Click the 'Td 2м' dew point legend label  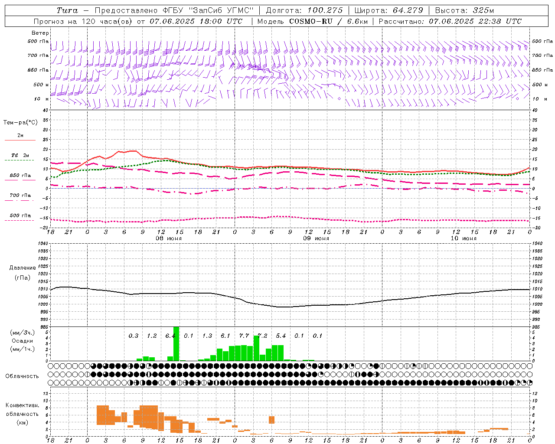click(20, 155)
